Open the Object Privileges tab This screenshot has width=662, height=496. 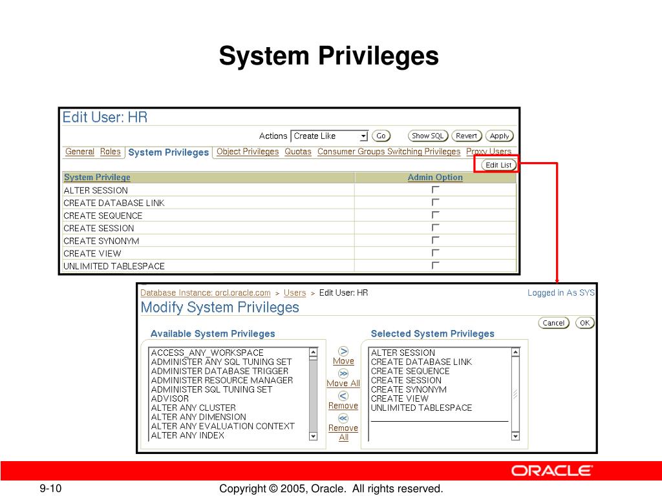[x=248, y=151]
